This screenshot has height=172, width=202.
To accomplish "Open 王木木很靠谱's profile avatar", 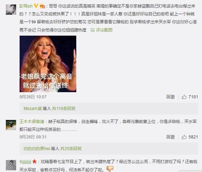I will click(11, 125).
